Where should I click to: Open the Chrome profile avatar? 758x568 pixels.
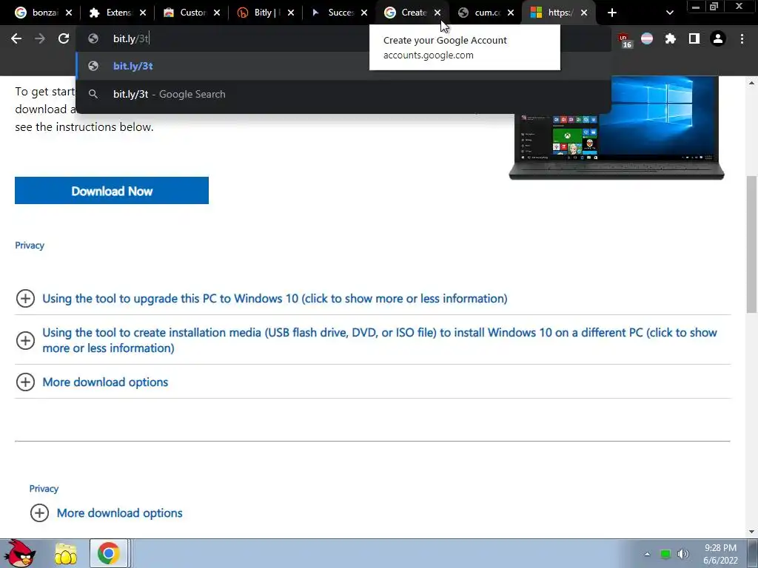[718, 38]
